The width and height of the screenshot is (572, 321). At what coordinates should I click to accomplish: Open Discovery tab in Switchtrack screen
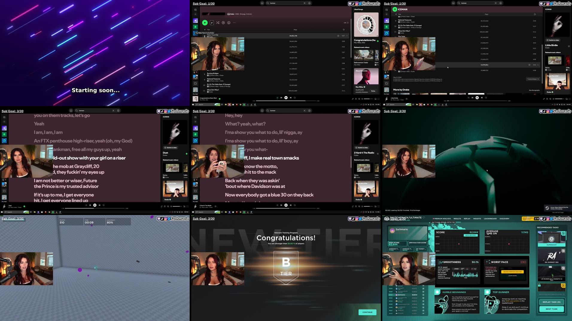504,219
